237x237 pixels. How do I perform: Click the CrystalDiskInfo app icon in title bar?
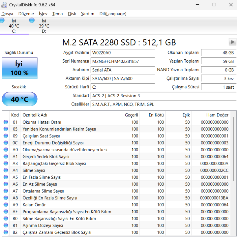(x=4, y=5)
